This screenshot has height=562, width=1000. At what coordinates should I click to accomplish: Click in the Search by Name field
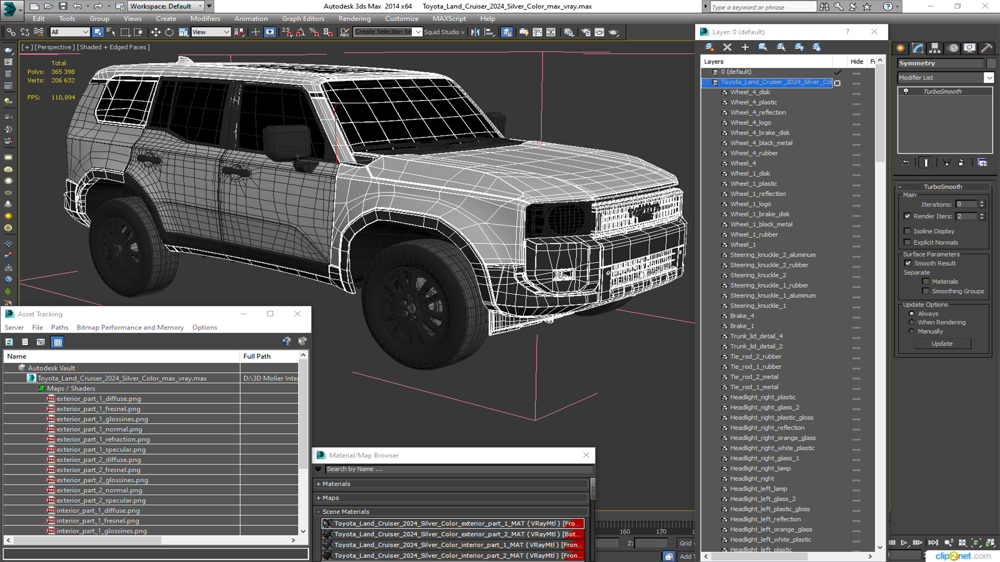[x=458, y=469]
